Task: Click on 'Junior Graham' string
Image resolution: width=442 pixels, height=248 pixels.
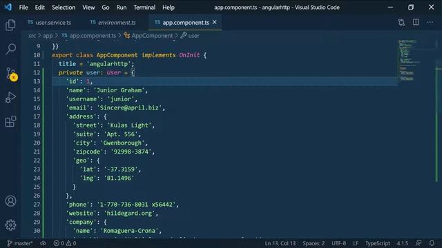Action: (119, 90)
